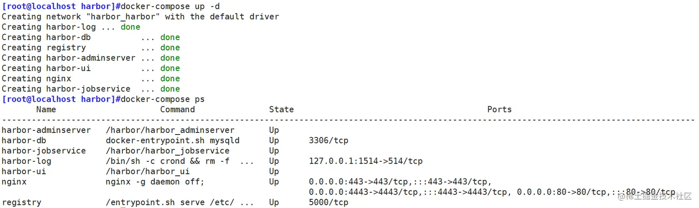Click the State column header

click(282, 110)
